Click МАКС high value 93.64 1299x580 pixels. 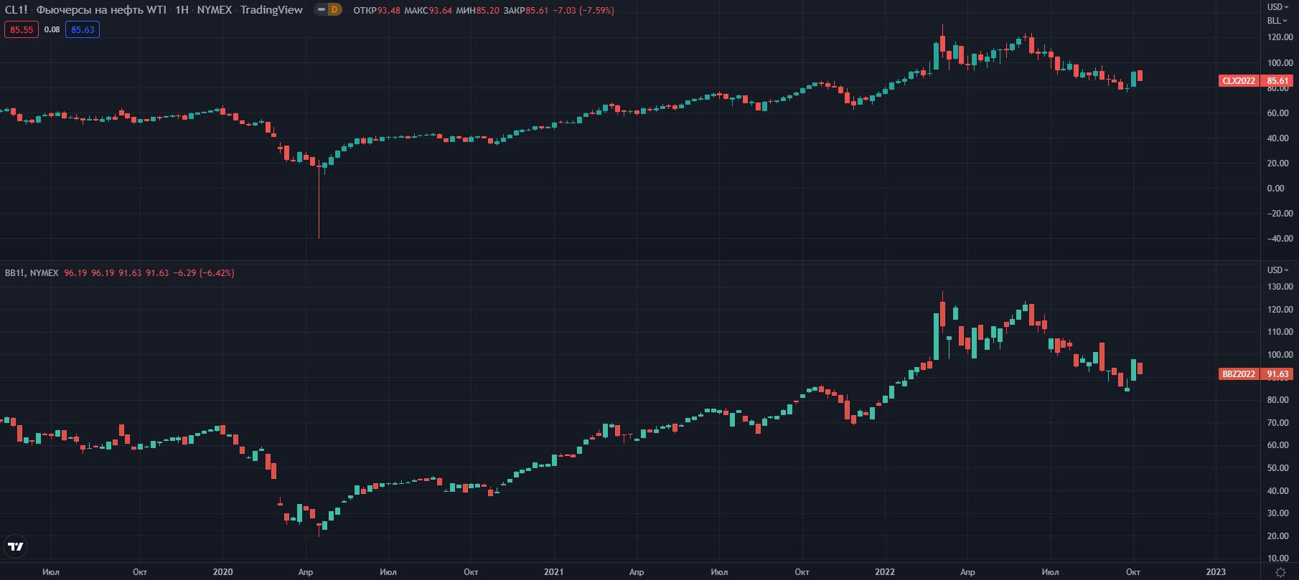[441, 11]
